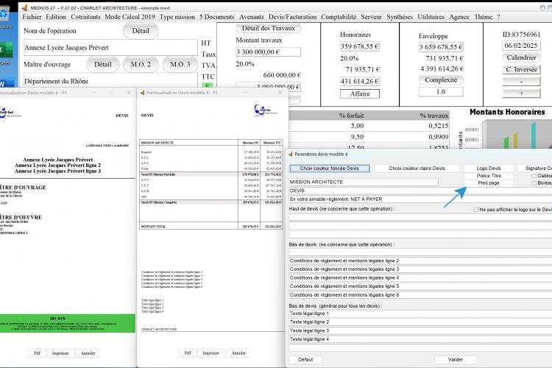Click the Honoraires 359 678,55 € field
This screenshot has width=552, height=368.
(x=359, y=46)
